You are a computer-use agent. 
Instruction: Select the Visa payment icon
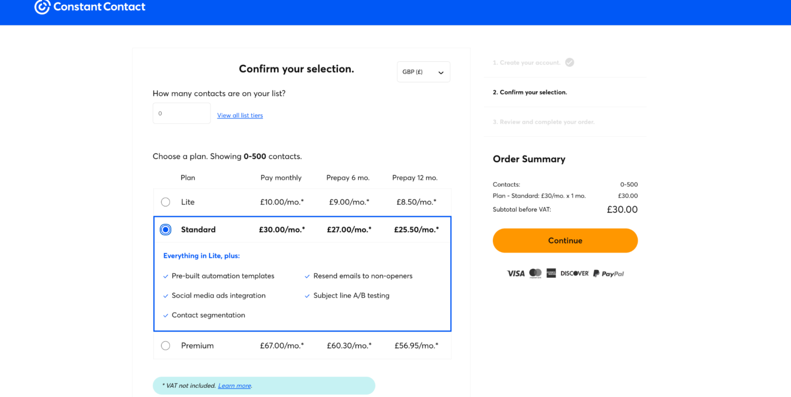(x=515, y=273)
